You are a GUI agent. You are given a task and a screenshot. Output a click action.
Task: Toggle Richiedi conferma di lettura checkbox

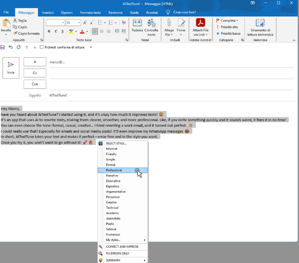pyautogui.click(x=42, y=47)
